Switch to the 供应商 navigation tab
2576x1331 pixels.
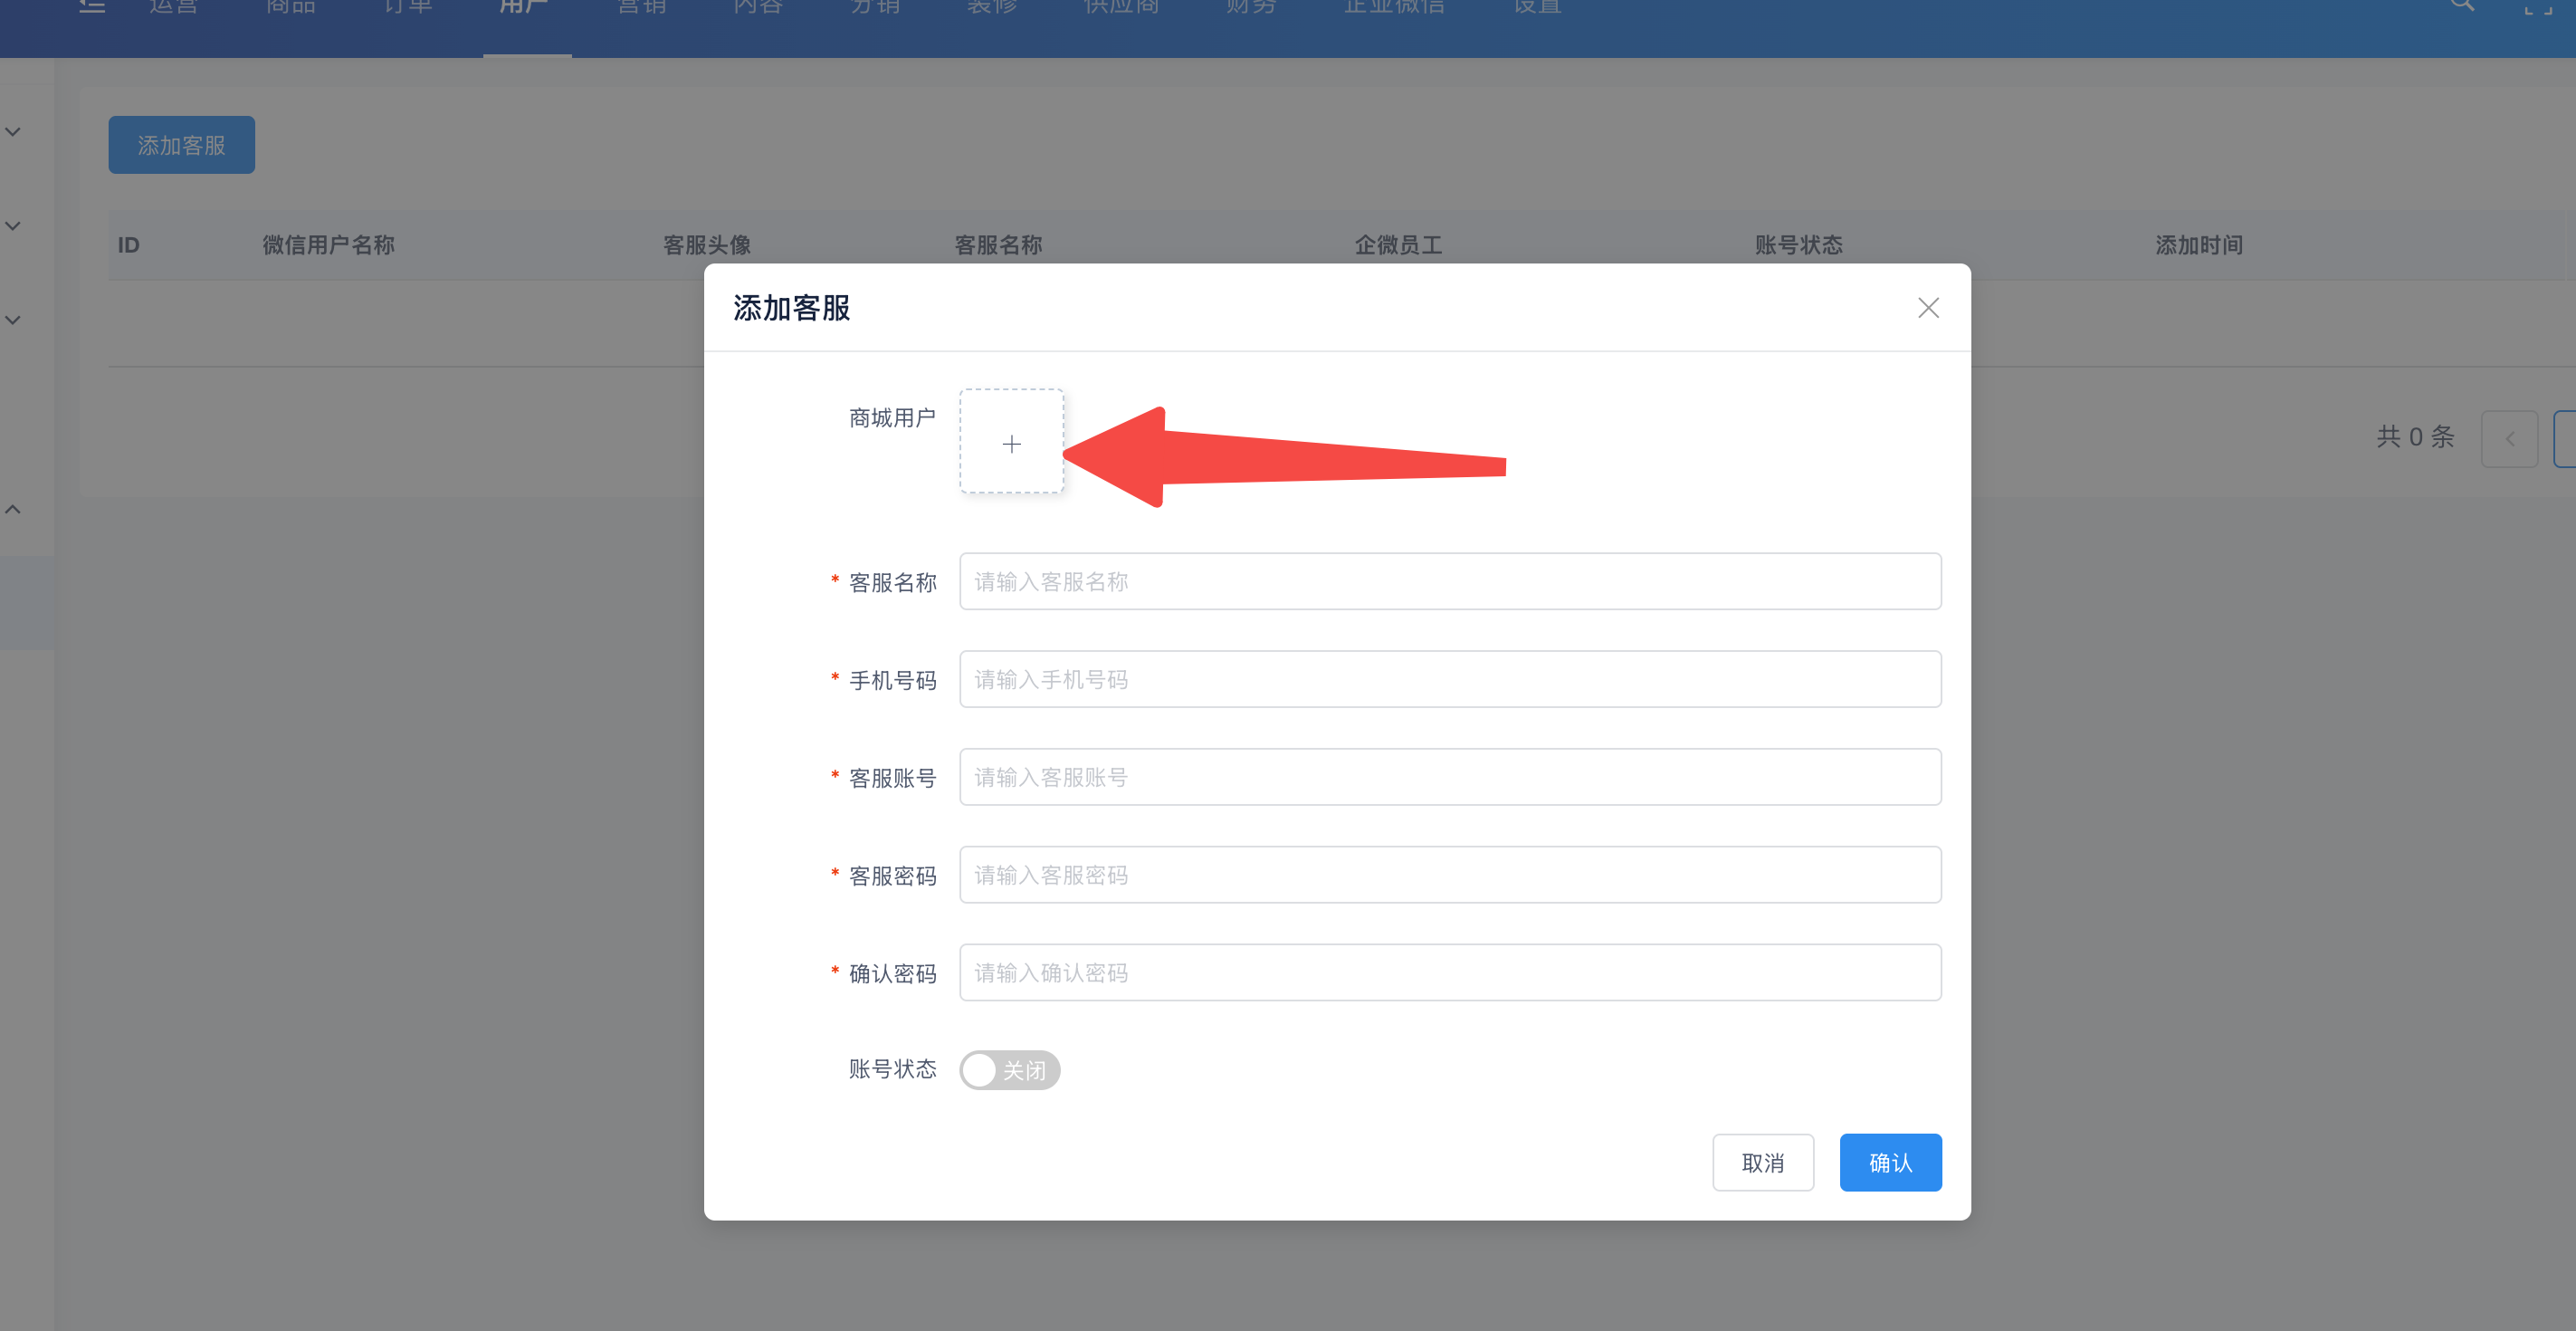pyautogui.click(x=1121, y=8)
